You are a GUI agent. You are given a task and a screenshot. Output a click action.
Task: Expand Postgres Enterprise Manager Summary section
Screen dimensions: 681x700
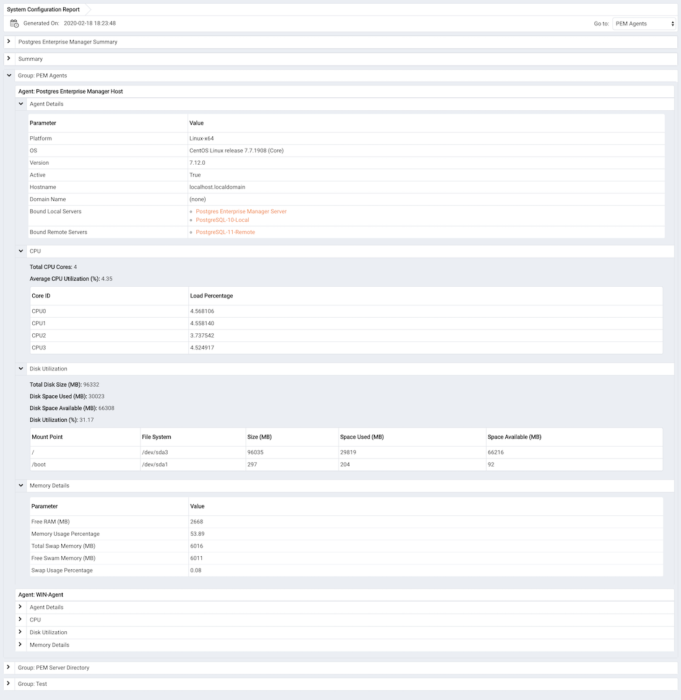click(x=9, y=42)
